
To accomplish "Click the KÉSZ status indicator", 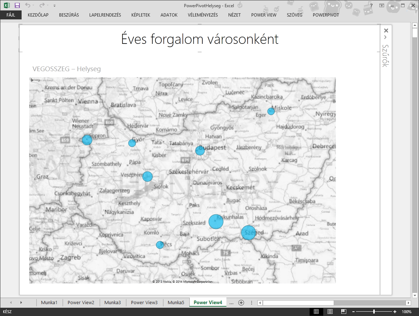I will coord(7,311).
